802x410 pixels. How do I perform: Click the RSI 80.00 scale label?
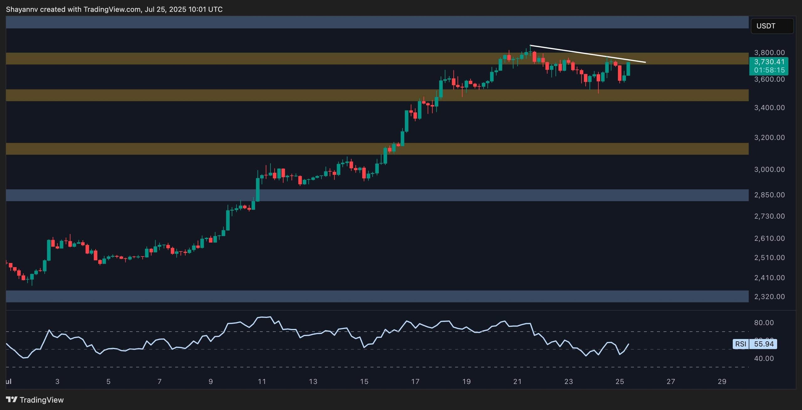(x=764, y=323)
